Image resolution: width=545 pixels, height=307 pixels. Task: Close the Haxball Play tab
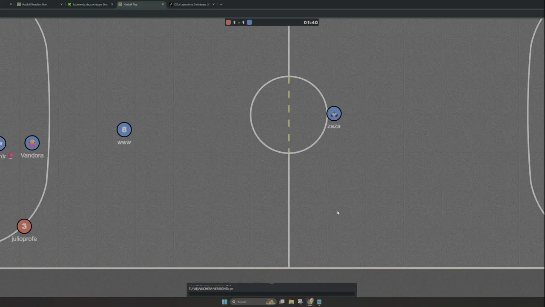click(163, 4)
